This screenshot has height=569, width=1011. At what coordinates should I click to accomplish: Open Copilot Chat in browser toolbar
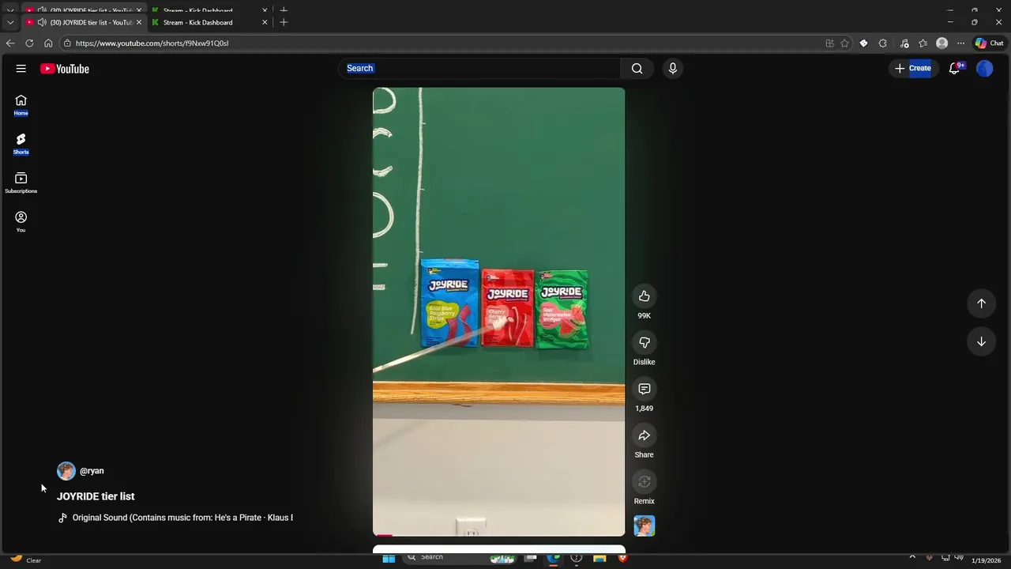989,43
